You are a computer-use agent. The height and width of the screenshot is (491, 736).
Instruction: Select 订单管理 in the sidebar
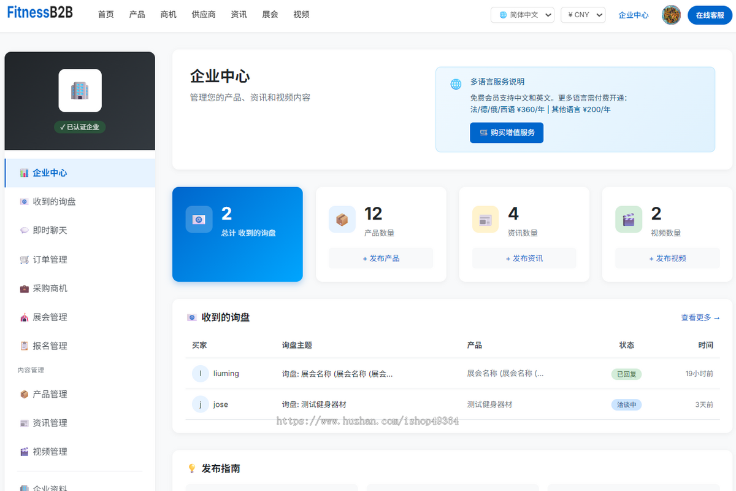[80, 260]
